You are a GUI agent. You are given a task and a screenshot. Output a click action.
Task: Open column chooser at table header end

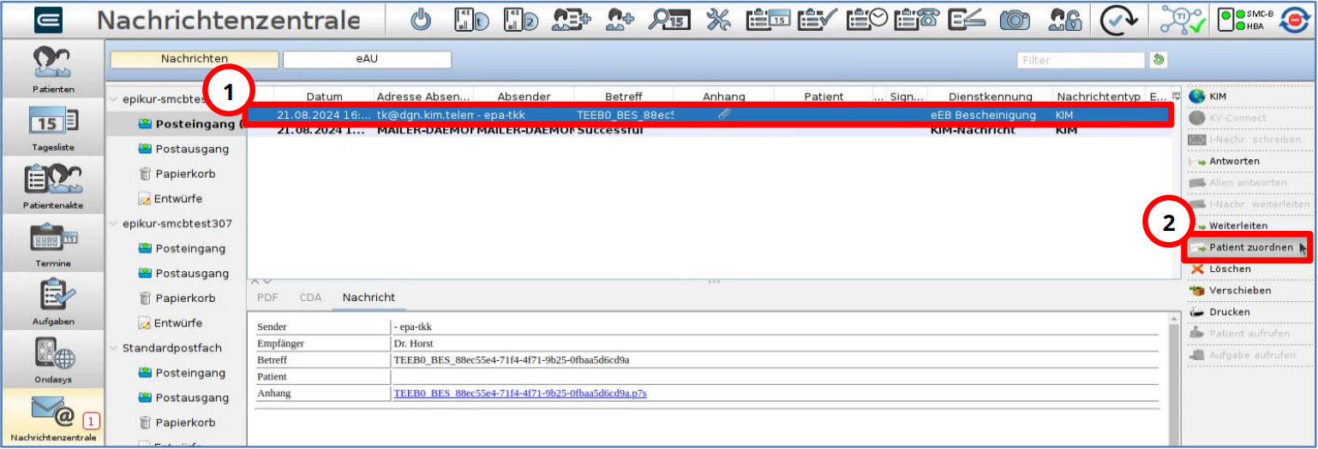tap(1176, 96)
